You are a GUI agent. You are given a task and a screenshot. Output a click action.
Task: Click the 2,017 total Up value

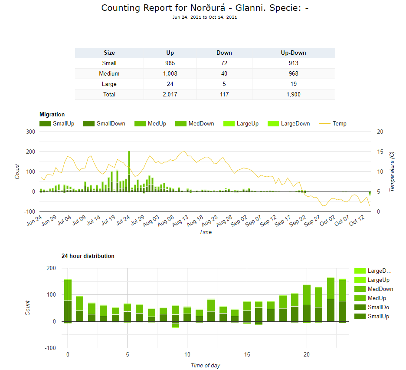tap(170, 94)
